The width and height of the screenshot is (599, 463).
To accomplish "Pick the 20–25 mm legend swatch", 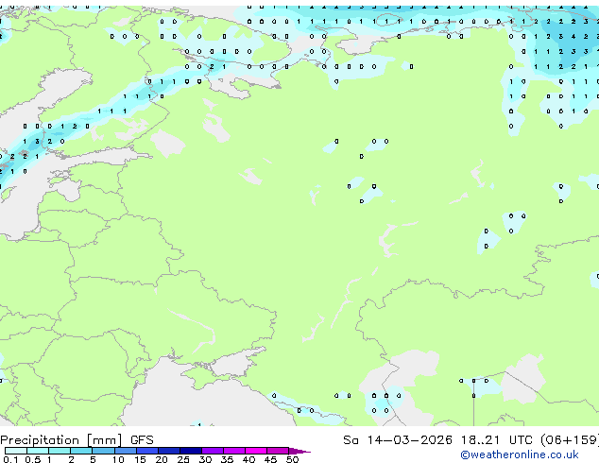I will pos(168,451).
